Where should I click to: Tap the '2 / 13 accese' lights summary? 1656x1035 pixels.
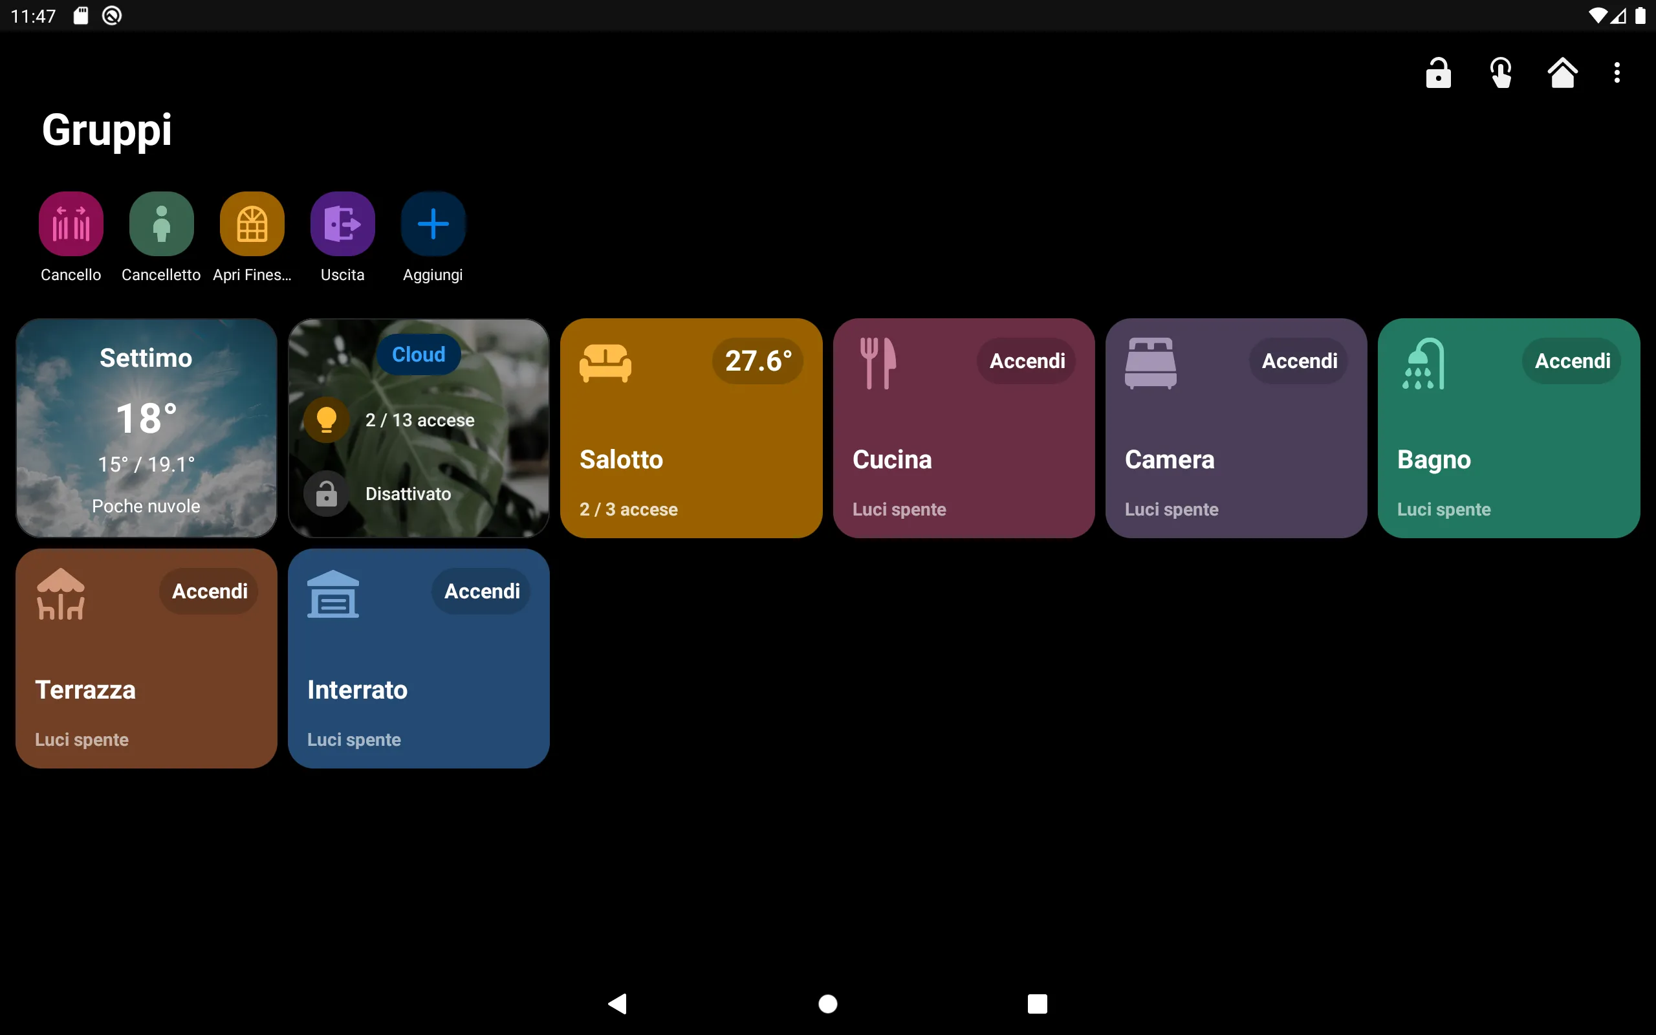click(x=419, y=420)
